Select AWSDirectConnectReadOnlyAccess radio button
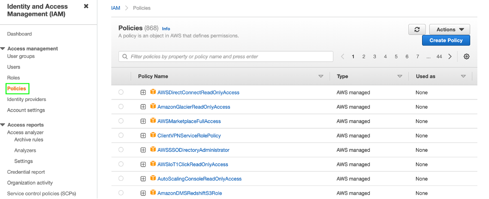Viewport: 489px width, 199px height. click(121, 92)
